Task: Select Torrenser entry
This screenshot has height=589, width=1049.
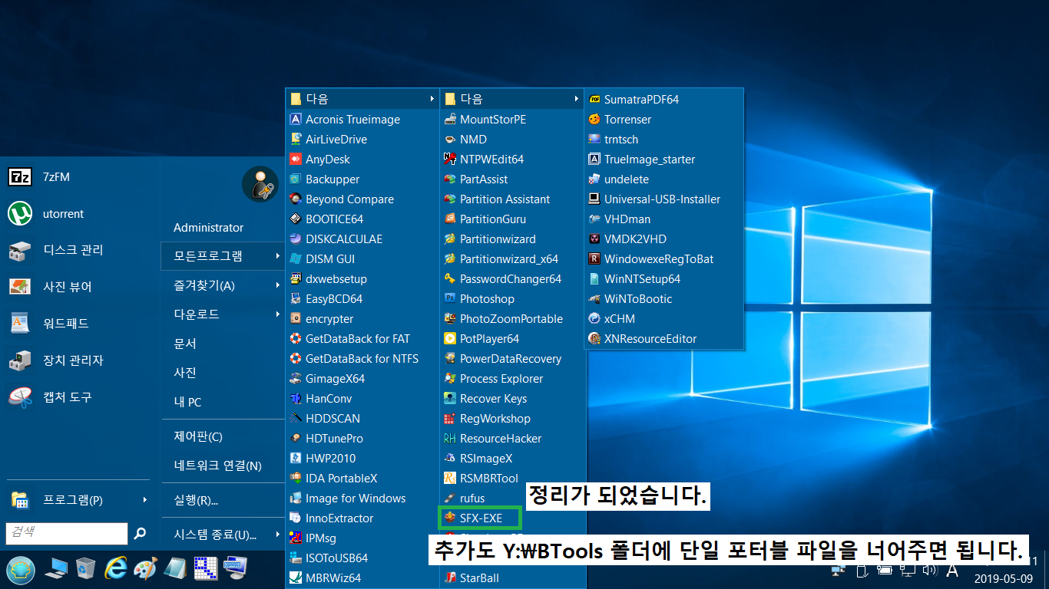Action: [x=663, y=120]
